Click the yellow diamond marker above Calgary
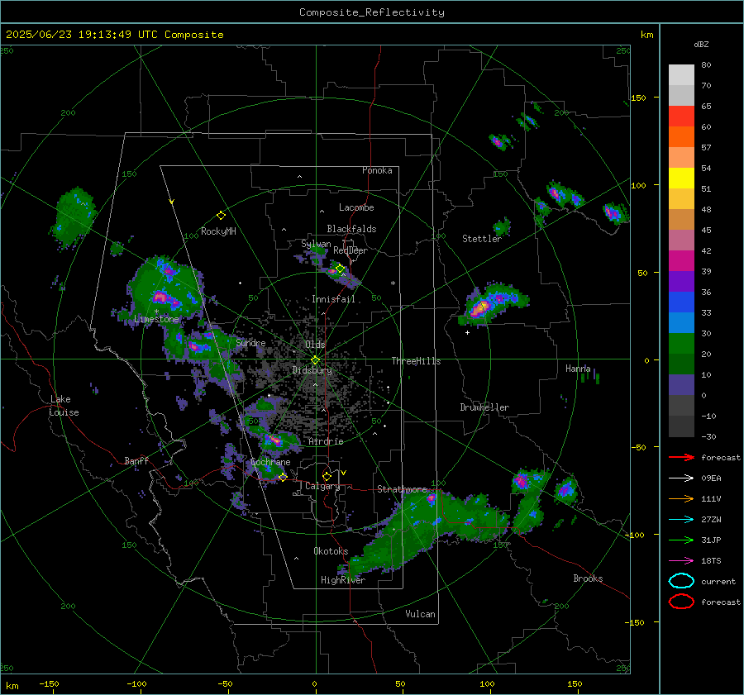The image size is (744, 695). (x=327, y=476)
